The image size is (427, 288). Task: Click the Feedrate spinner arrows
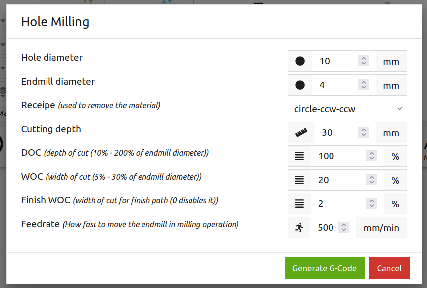(344, 227)
